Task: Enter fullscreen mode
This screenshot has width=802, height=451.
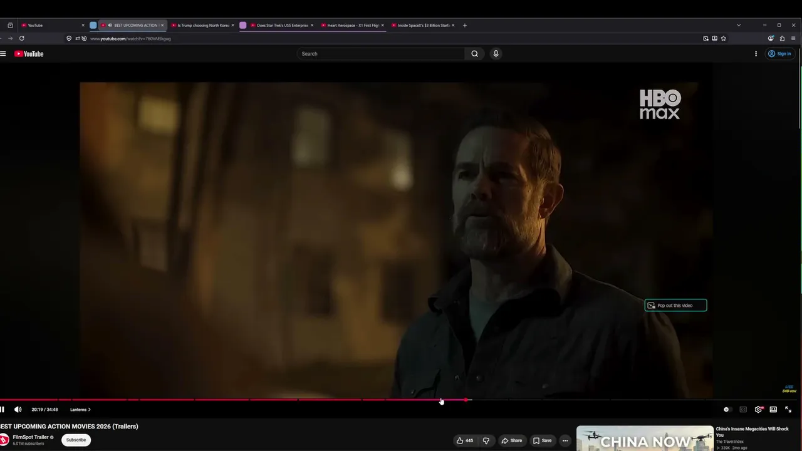Action: click(788, 410)
